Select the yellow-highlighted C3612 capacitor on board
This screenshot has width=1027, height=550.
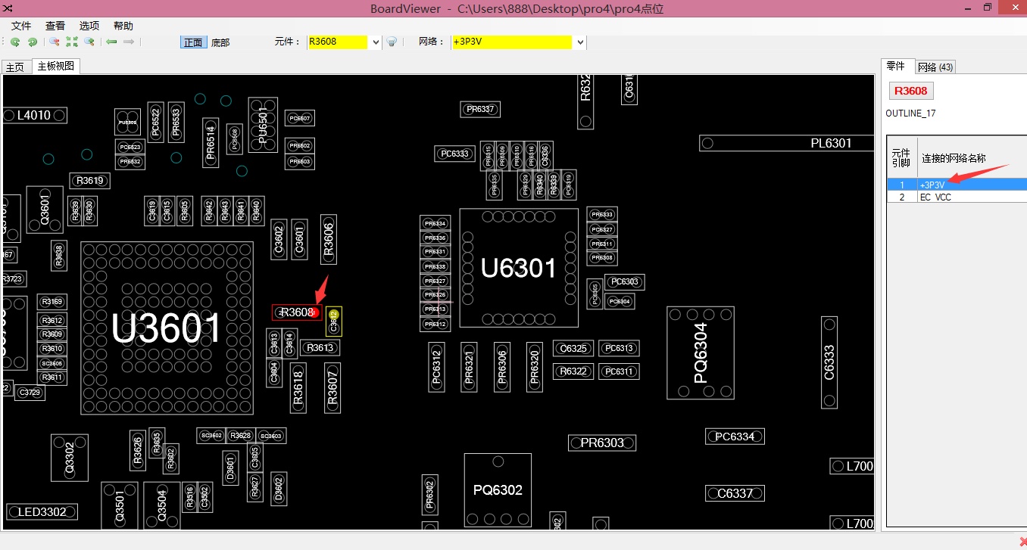click(334, 322)
